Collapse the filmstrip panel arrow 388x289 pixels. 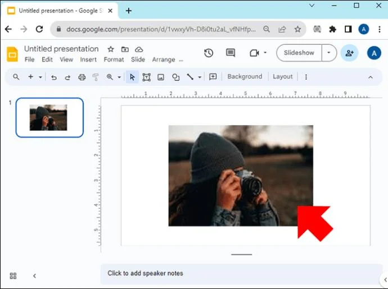34,276
